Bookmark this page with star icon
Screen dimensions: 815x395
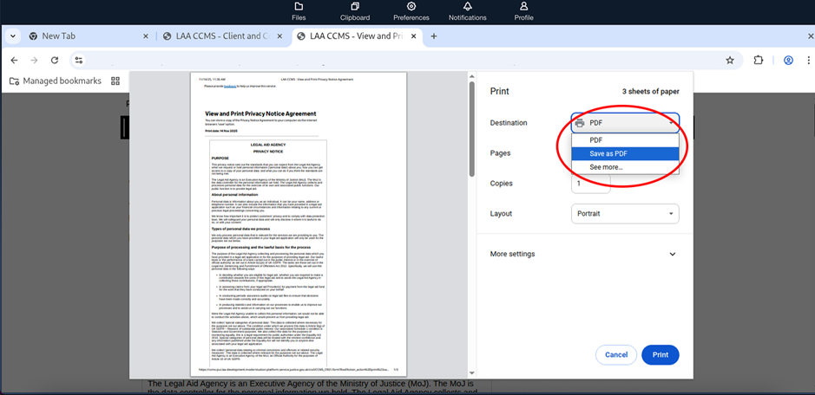[730, 60]
